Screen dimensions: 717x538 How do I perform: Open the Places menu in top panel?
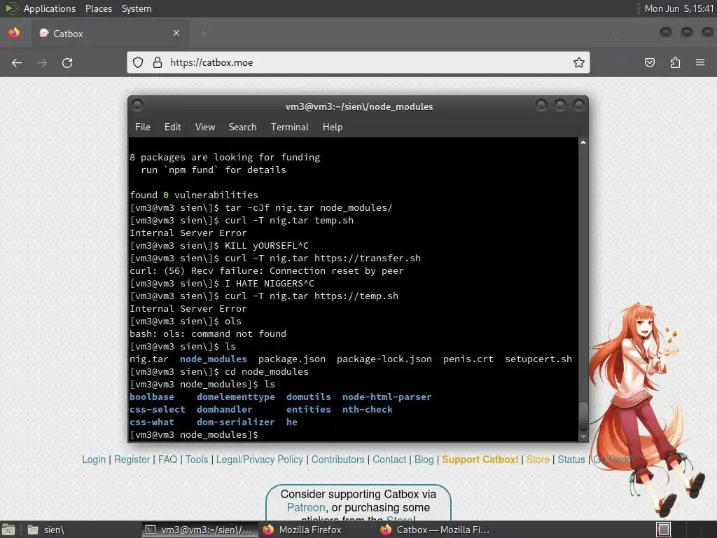coord(99,8)
